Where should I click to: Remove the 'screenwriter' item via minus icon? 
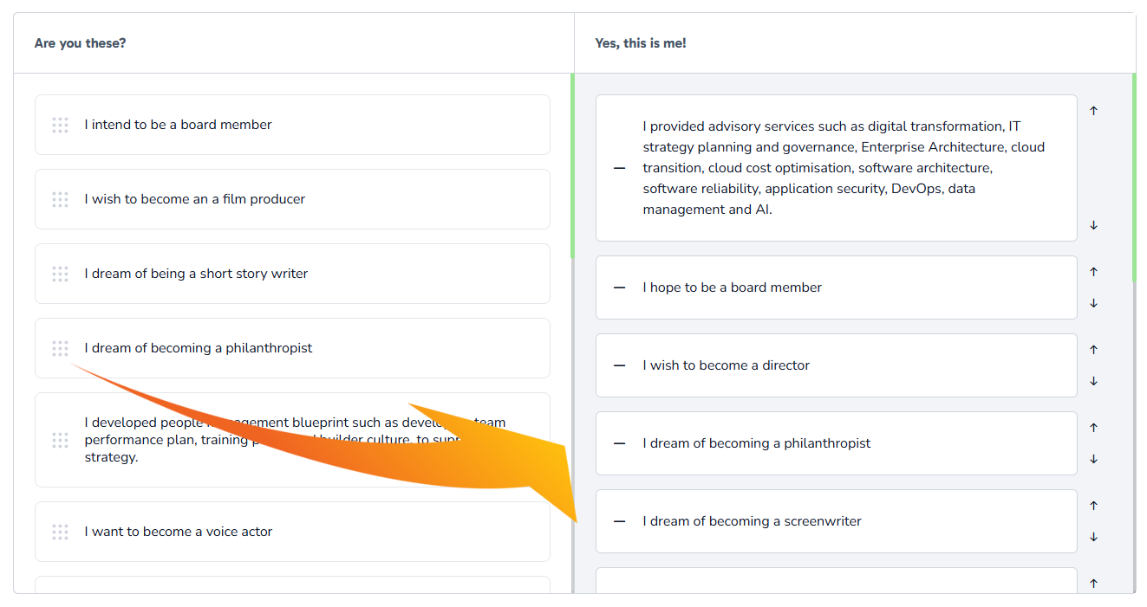(619, 521)
